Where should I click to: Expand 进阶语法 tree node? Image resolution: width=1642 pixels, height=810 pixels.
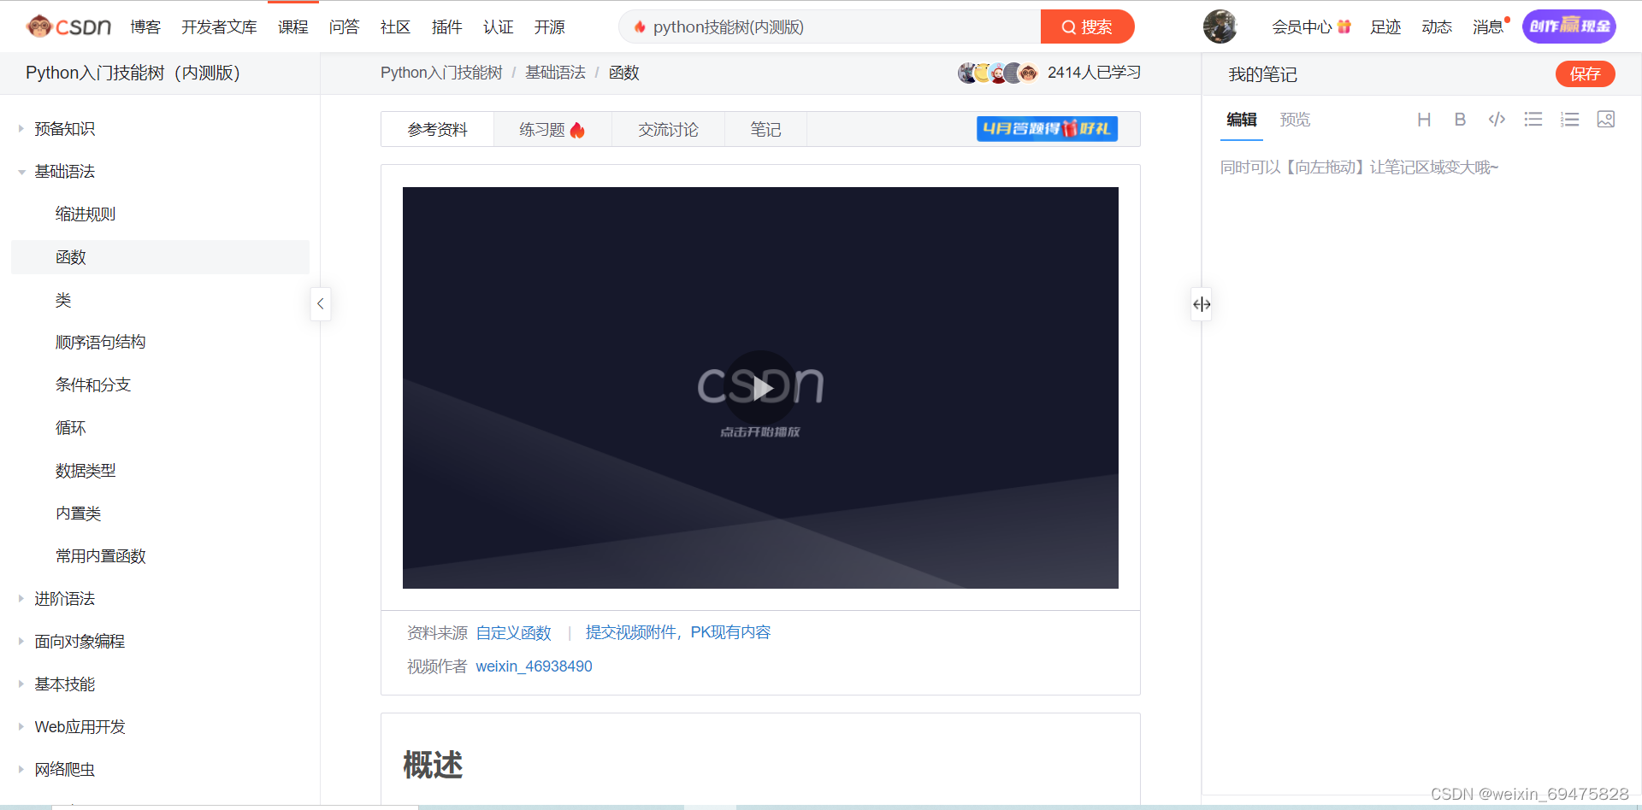point(21,599)
